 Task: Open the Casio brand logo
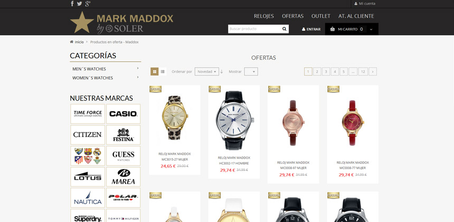coord(124,114)
